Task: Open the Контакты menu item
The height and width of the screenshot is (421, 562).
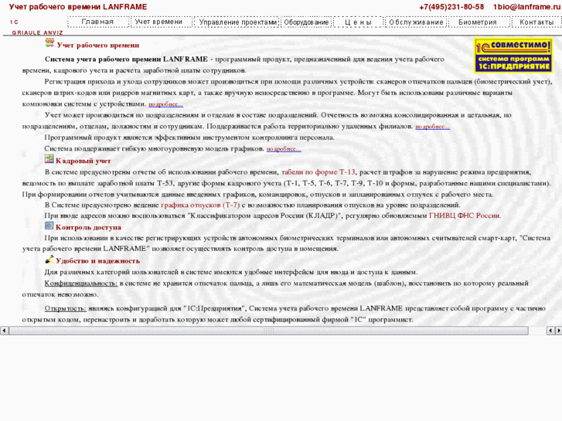Action: click(x=536, y=22)
